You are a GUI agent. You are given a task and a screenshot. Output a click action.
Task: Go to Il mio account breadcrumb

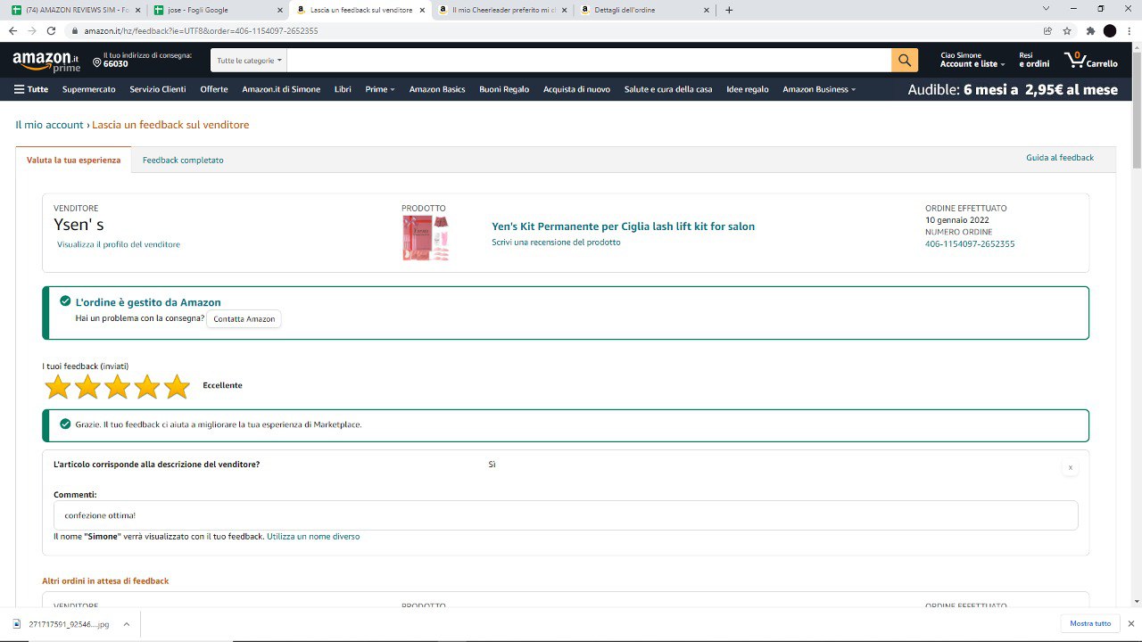pos(49,125)
